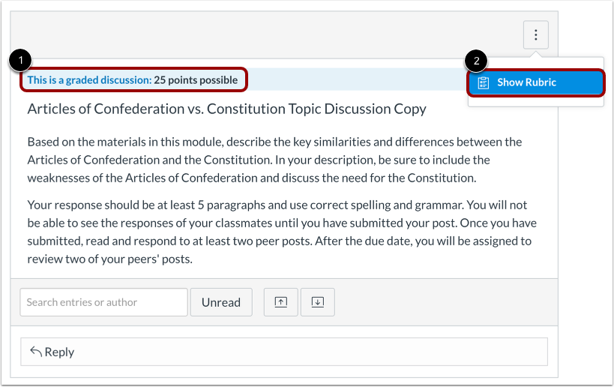Click the paragraph starting "Your response should"
The image size is (614, 387).
[x=282, y=232]
